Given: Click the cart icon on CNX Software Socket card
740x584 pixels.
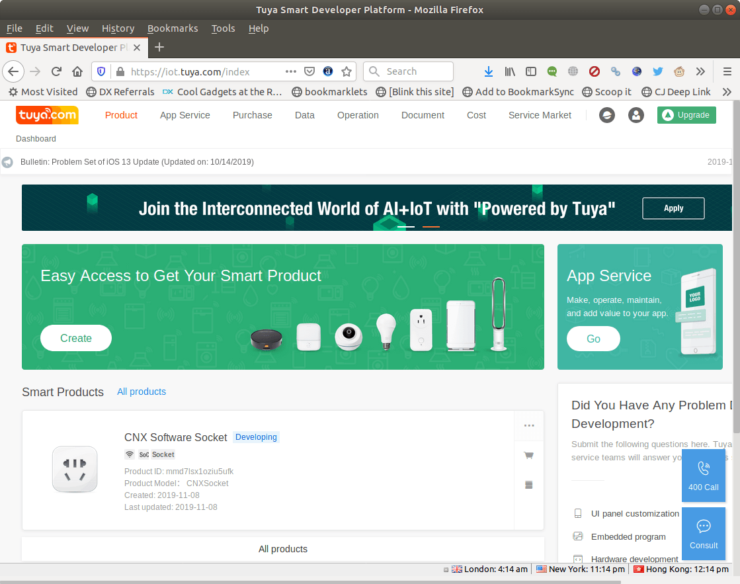Looking at the screenshot, I should tap(529, 456).
